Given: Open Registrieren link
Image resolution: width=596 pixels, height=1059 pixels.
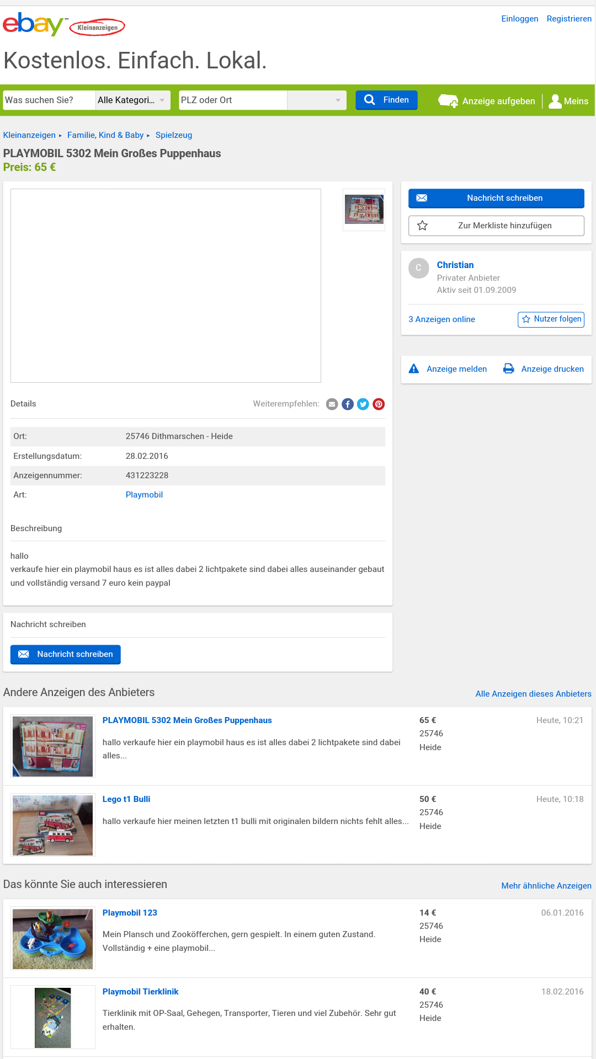Looking at the screenshot, I should 569,19.
